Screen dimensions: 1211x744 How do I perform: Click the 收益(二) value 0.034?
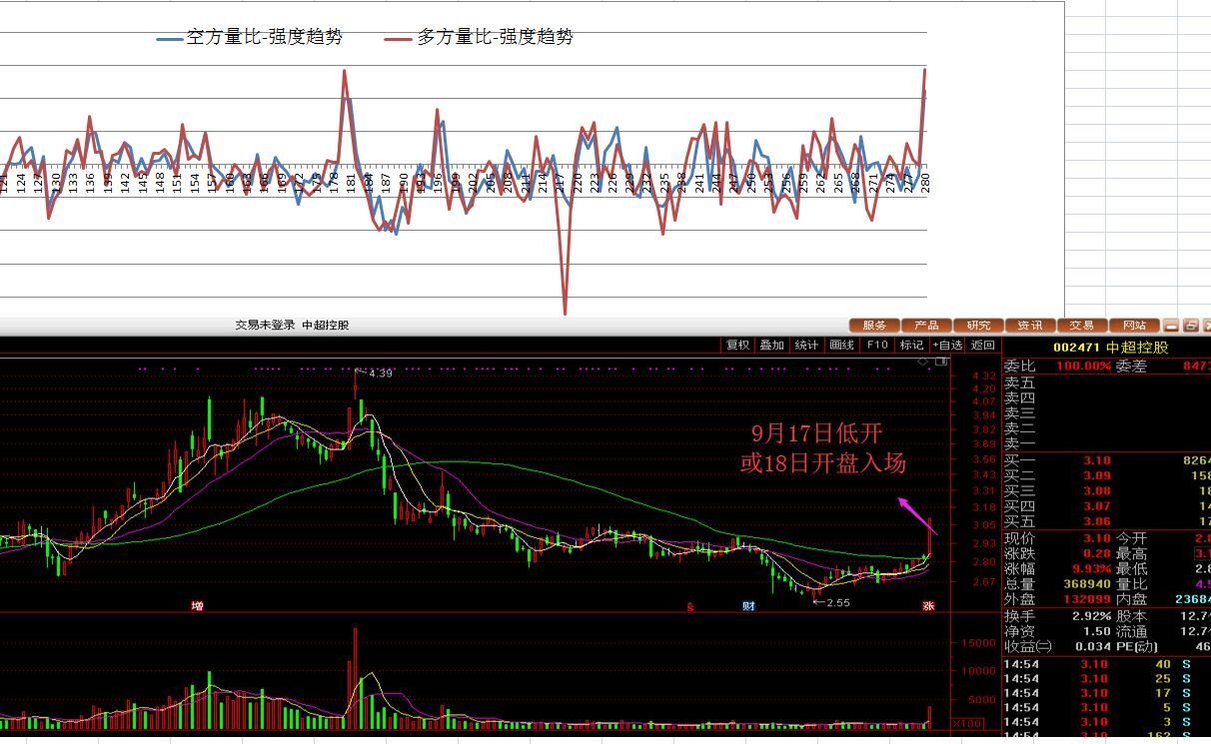(1093, 646)
